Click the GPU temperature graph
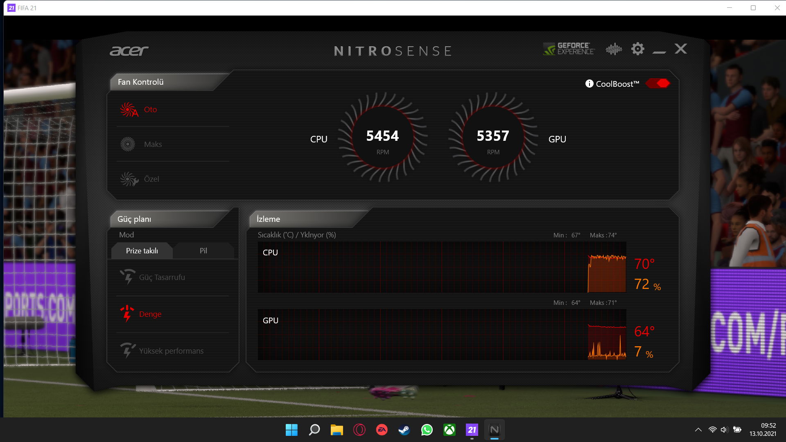Viewport: 786px width, 442px height. (x=441, y=335)
